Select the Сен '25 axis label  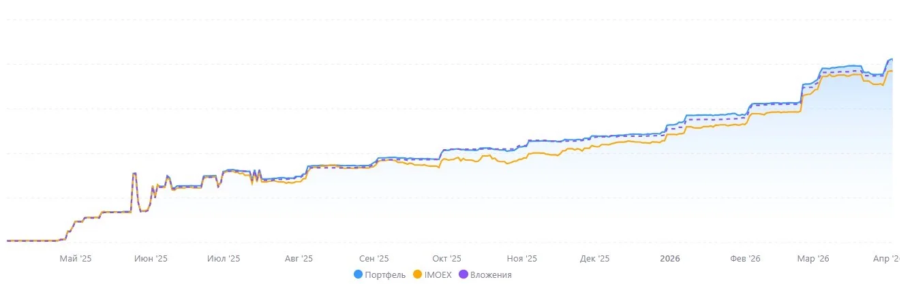tap(374, 259)
